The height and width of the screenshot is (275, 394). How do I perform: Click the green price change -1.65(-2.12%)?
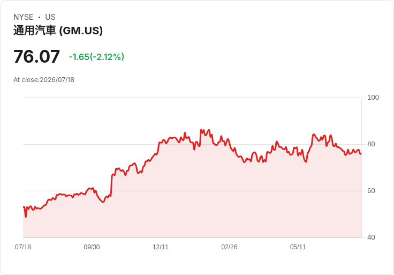(x=96, y=57)
